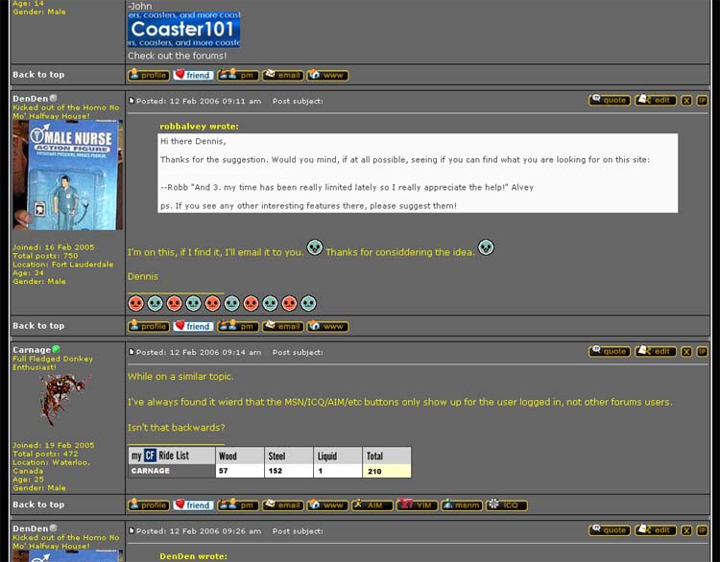
Task: Visit Carnage's www website button
Action: pyautogui.click(x=327, y=504)
